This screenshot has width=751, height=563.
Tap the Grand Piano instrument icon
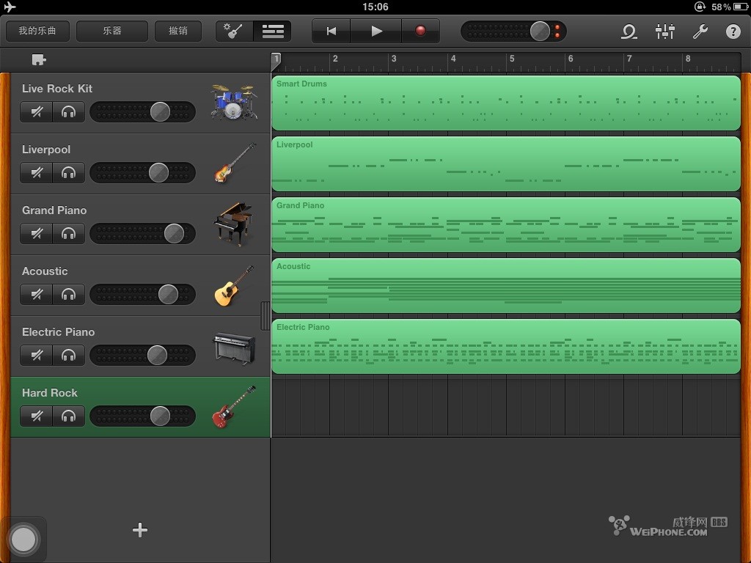click(x=233, y=224)
